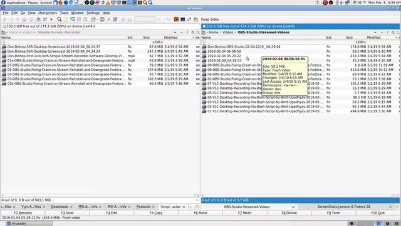The height and width of the screenshot is (226, 401).
Task: Click Home breadcrumb in right panel path
Action: (x=213, y=33)
